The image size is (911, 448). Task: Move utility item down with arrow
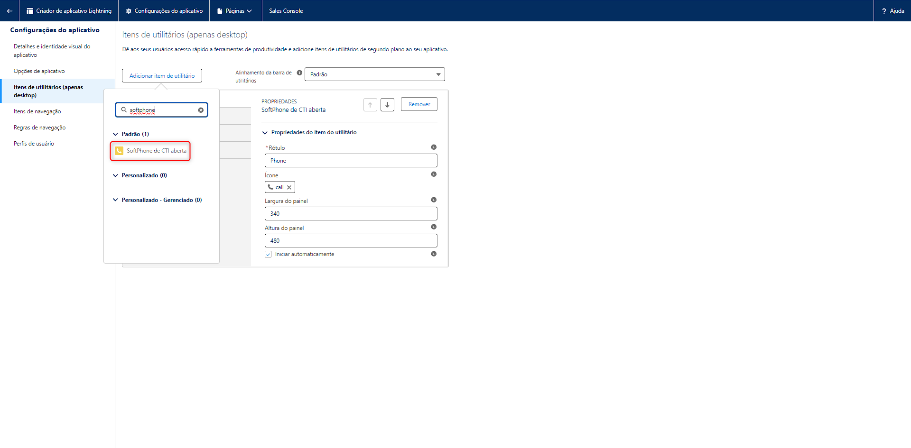(387, 105)
